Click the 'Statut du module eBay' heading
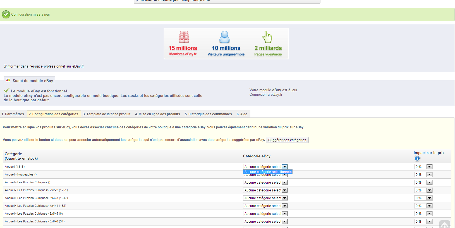Screen dimensions: 455x228 click(33, 81)
